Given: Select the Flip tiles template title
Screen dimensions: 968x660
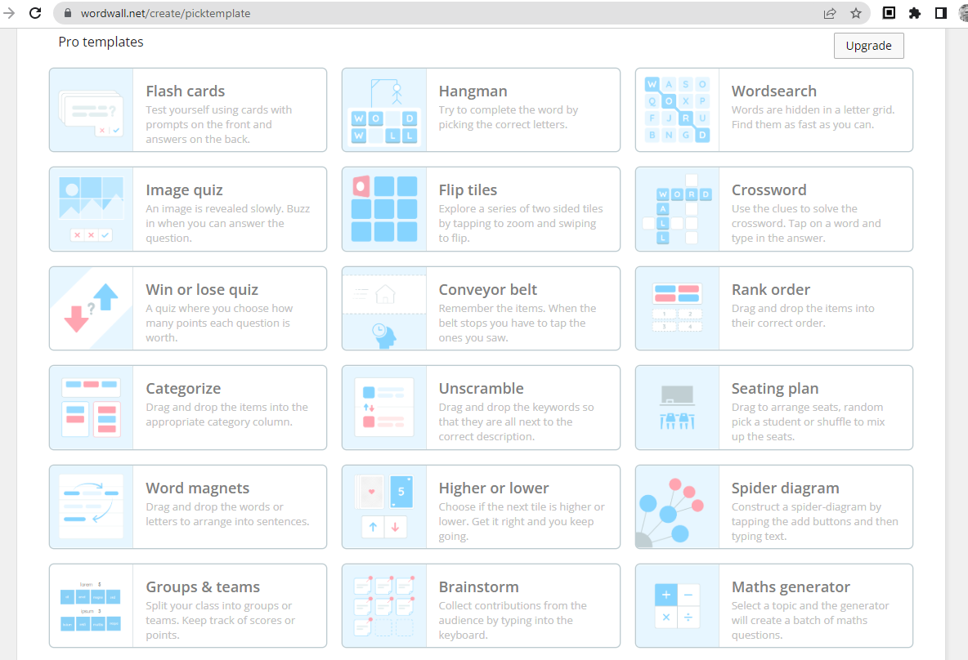Looking at the screenshot, I should click(468, 190).
